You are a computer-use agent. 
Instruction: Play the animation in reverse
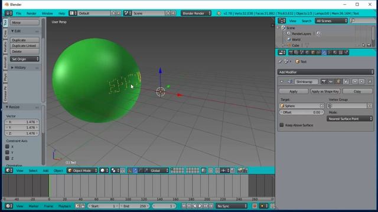(194, 206)
